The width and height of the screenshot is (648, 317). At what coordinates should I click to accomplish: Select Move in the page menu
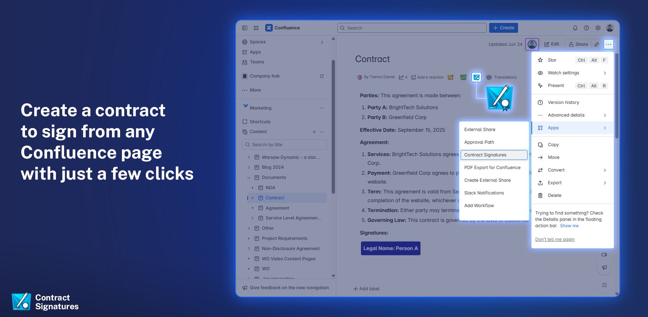pos(573,157)
